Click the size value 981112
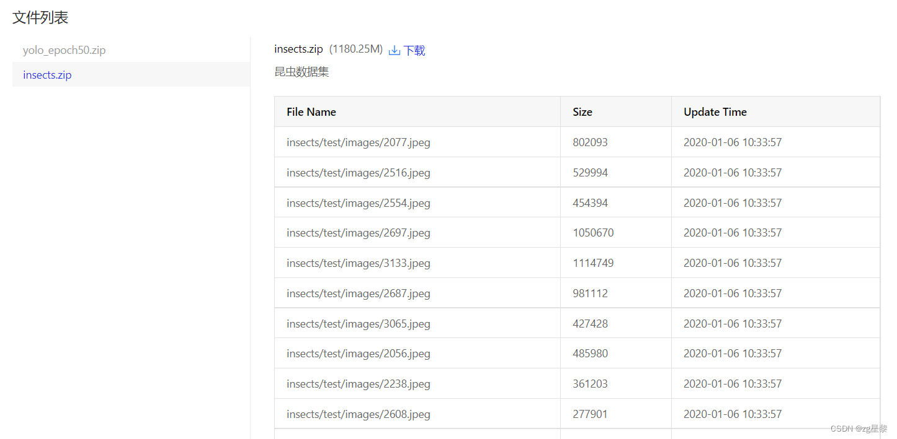Screen dimensions: 897x439 click(x=590, y=293)
